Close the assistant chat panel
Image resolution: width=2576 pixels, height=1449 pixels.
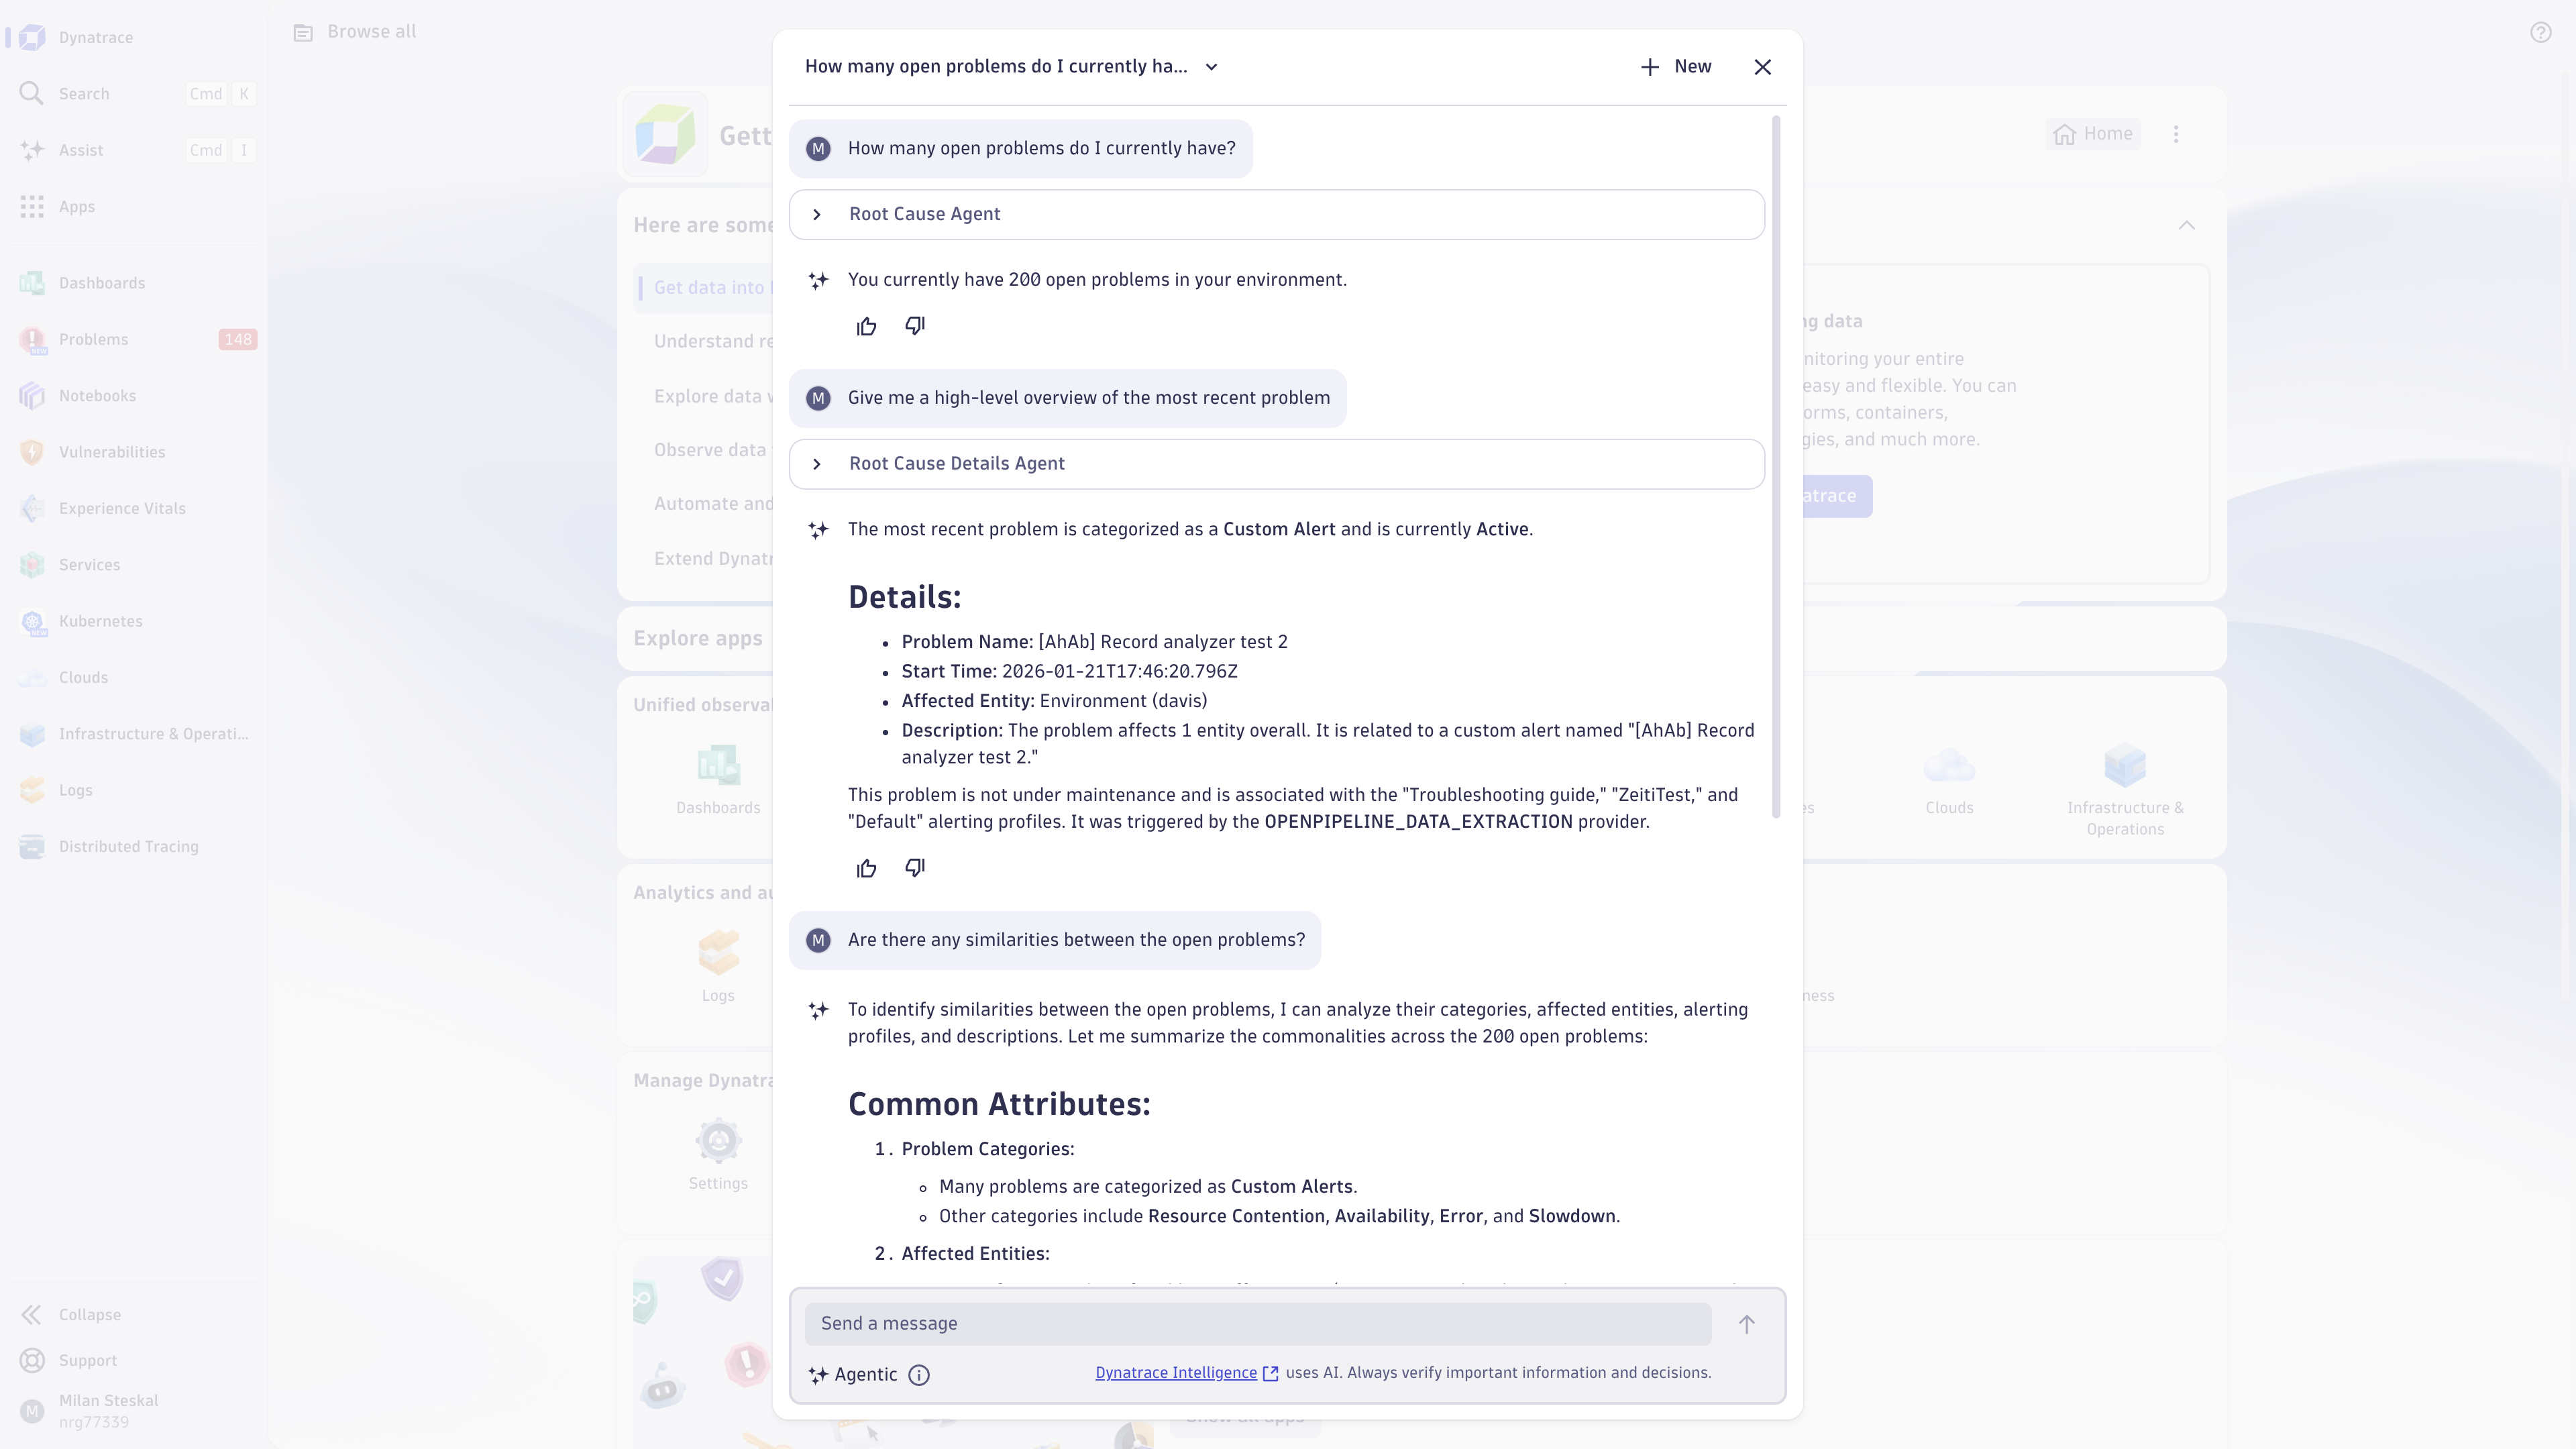(1762, 67)
